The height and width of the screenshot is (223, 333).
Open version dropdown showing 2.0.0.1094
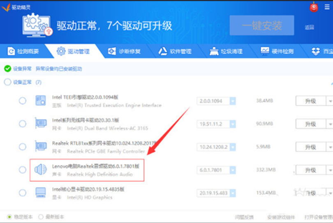pyautogui.click(x=232, y=101)
